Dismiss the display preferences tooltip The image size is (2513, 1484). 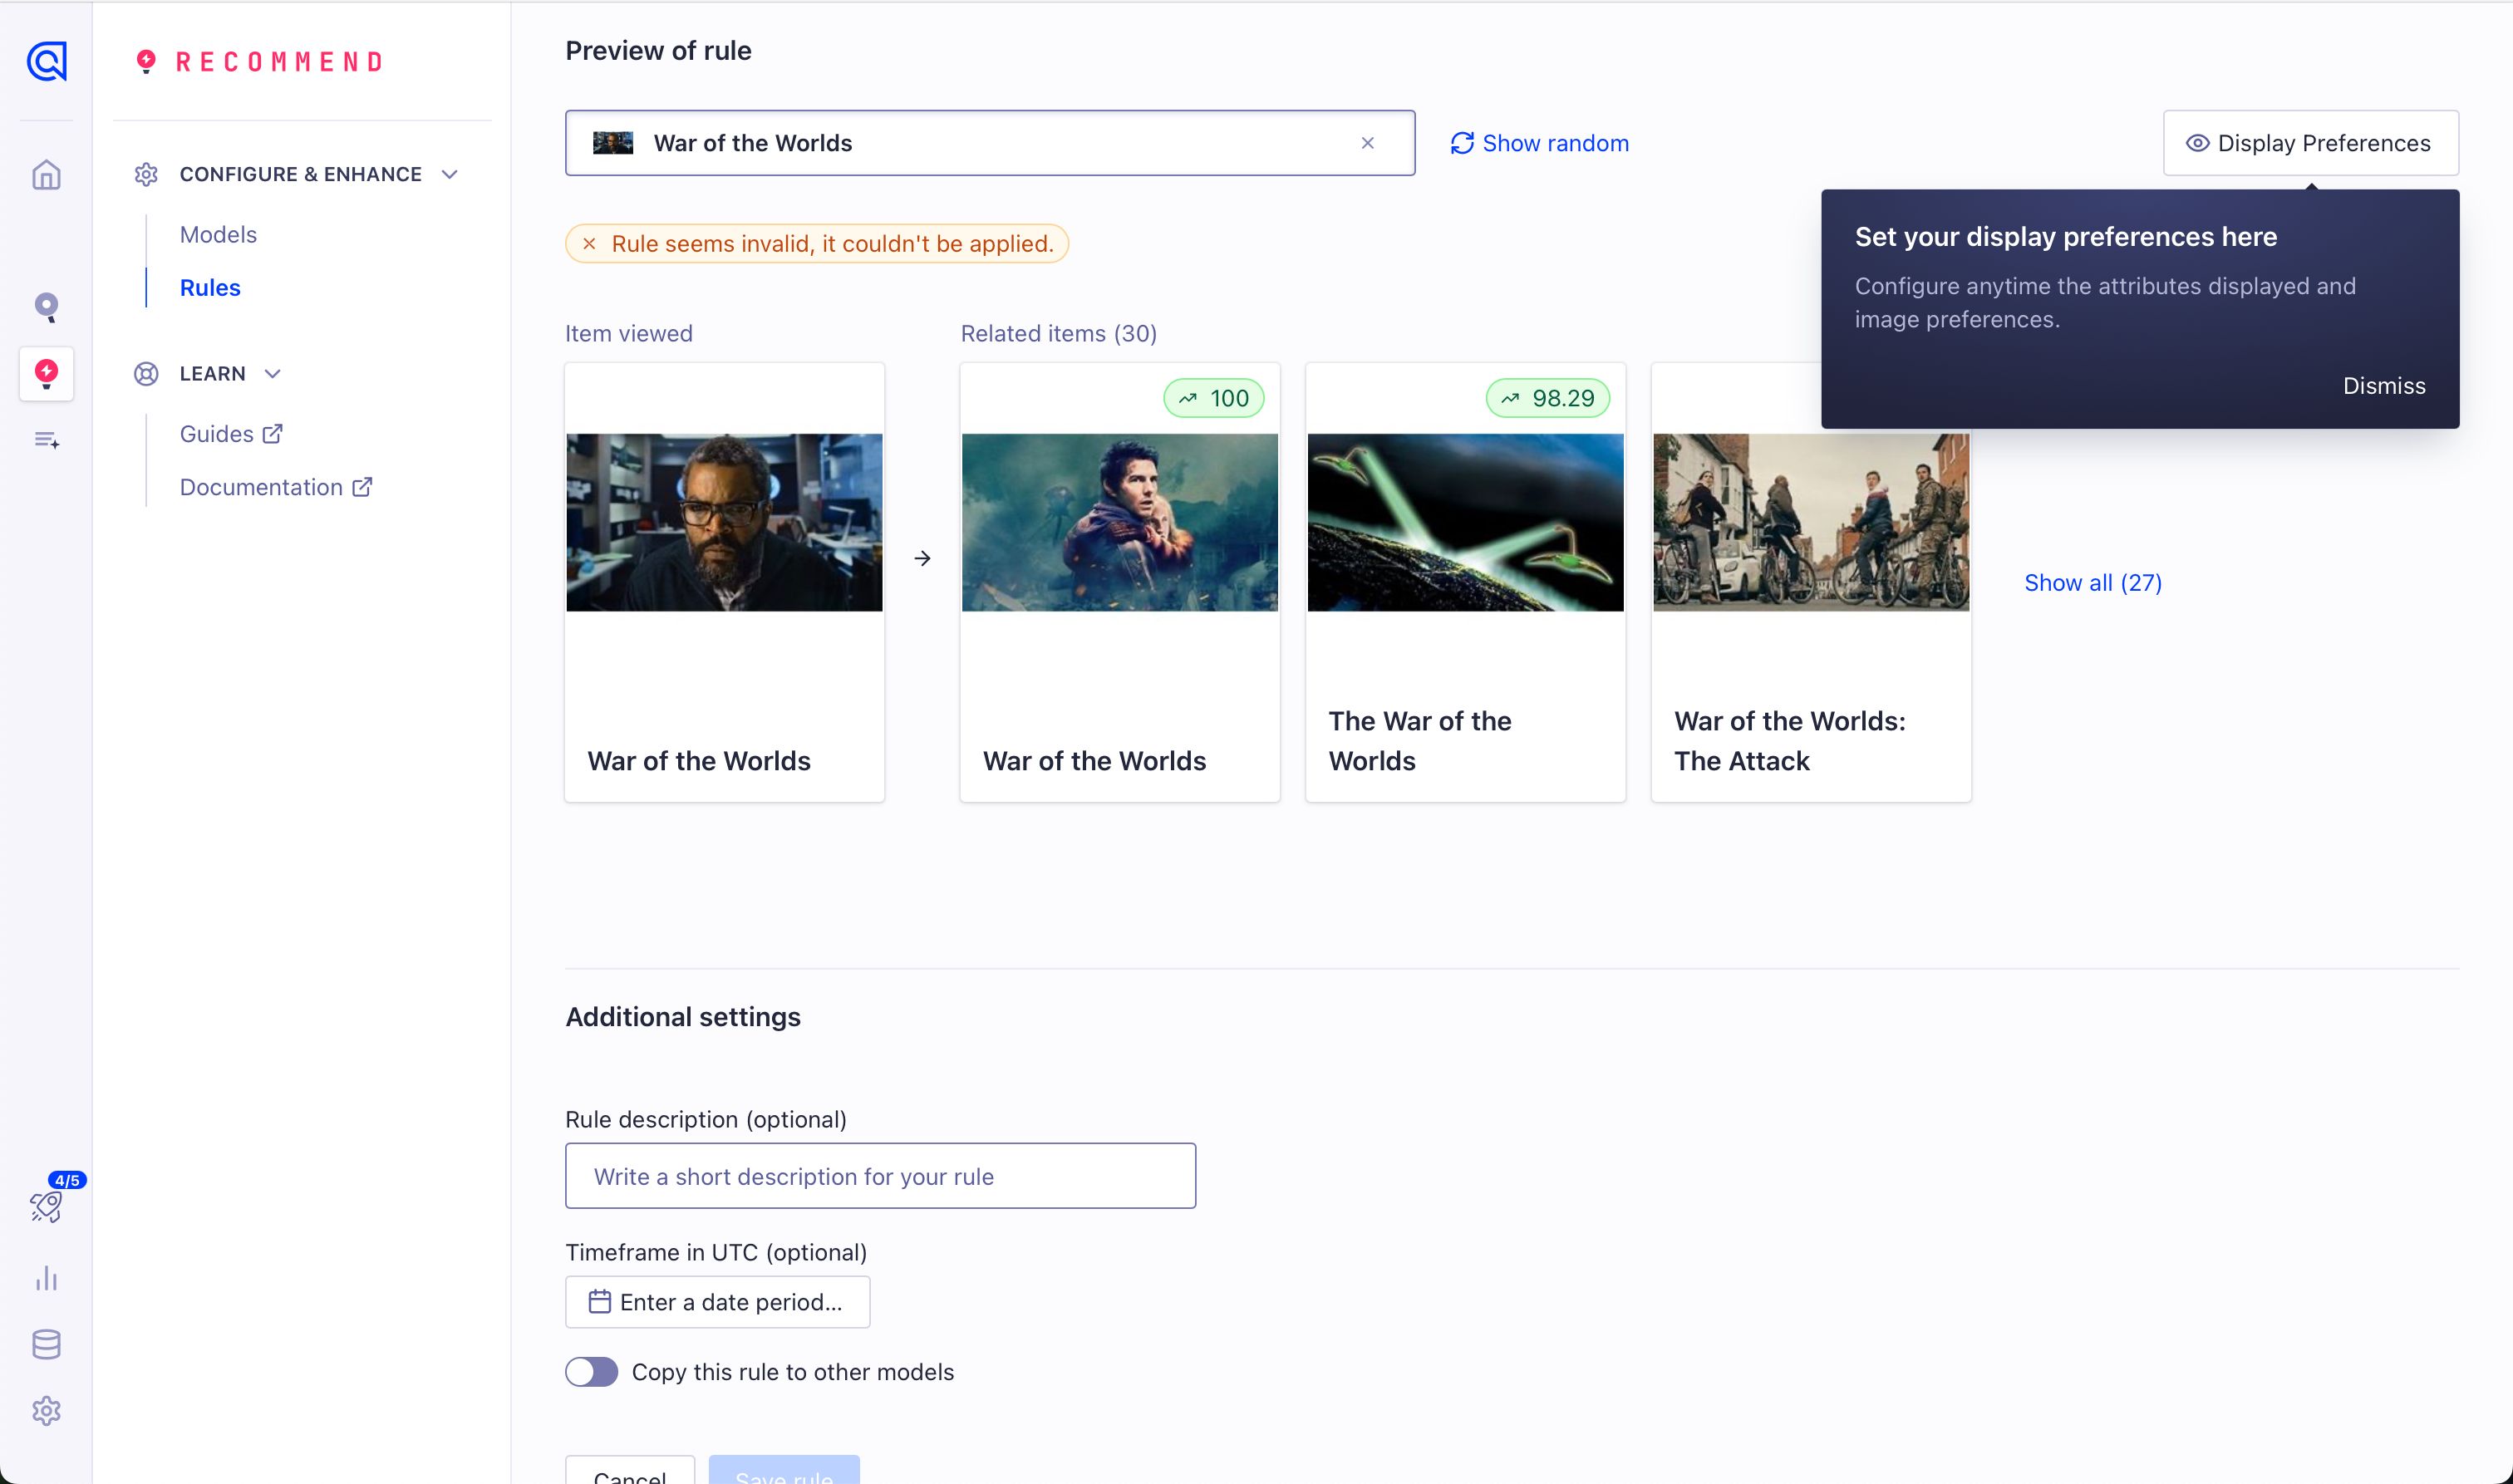[x=2383, y=386]
